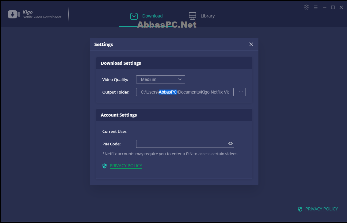347x223 pixels.
Task: Open Privacy Policy link in Account Settings
Action: coord(126,166)
